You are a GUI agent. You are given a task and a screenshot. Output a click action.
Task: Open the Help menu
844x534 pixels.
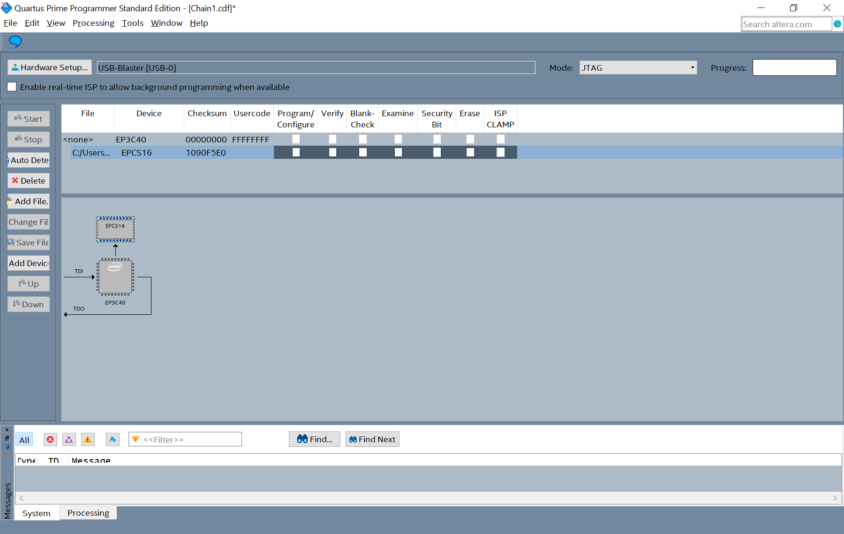(199, 23)
